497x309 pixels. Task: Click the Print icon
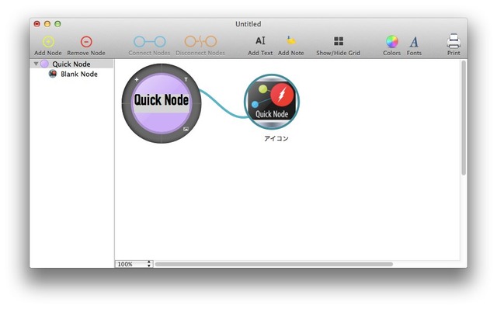[x=454, y=41]
